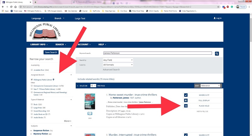Open the Account menu
The height and width of the screenshot is (136, 252).
click(84, 45)
